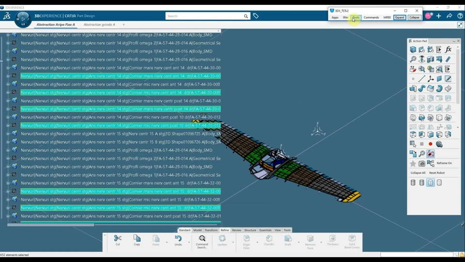Viewport: 465px width, 262px height.
Task: Click the Chamfer tool
Action: tap(269, 240)
